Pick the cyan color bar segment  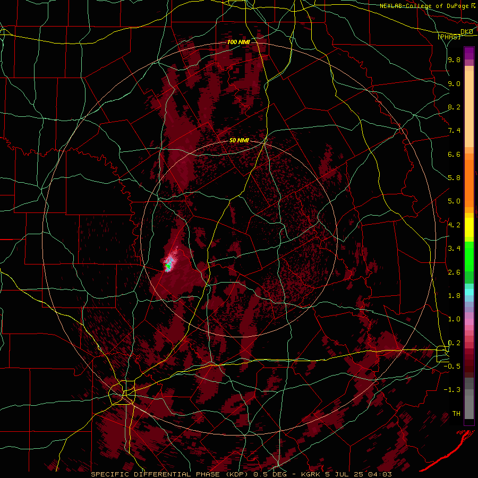click(x=469, y=292)
